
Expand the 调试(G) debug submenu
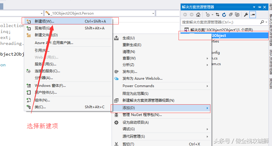coord(161,129)
